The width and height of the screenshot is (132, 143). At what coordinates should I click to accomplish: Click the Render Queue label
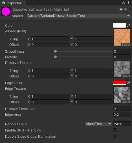click(16, 124)
